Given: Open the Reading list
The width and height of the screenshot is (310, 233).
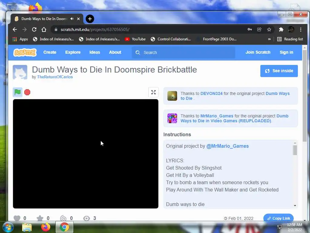Looking at the screenshot, I should (x=290, y=39).
